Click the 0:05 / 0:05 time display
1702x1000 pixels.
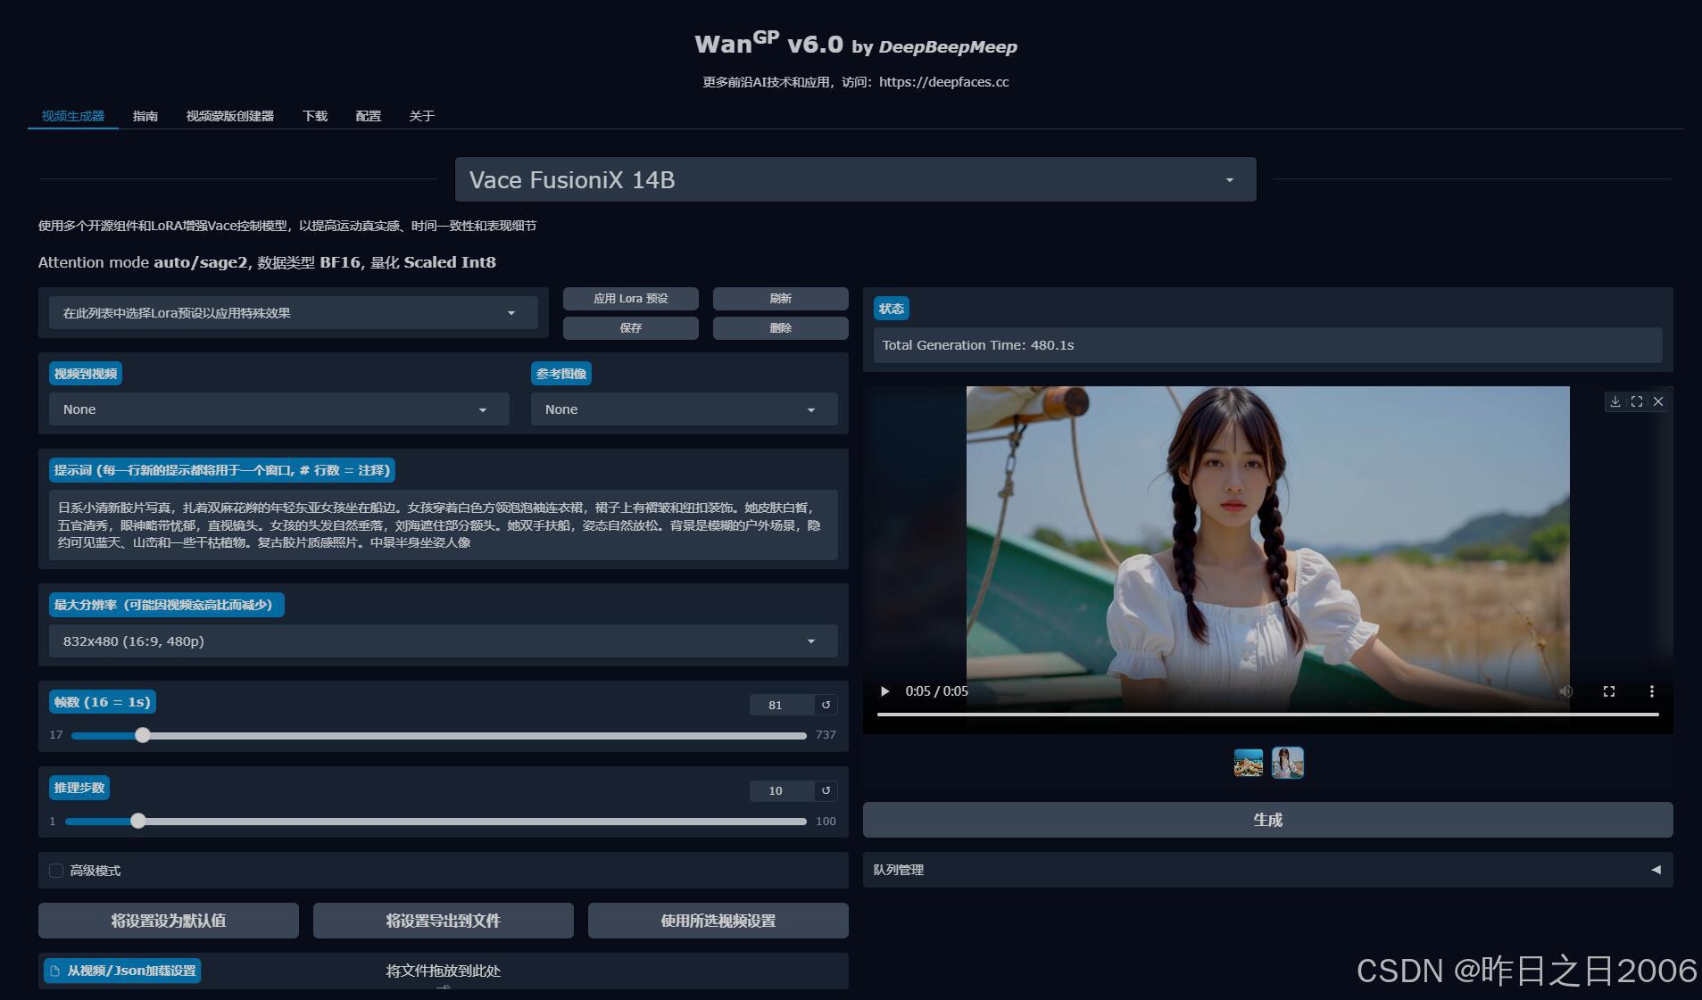pos(936,691)
